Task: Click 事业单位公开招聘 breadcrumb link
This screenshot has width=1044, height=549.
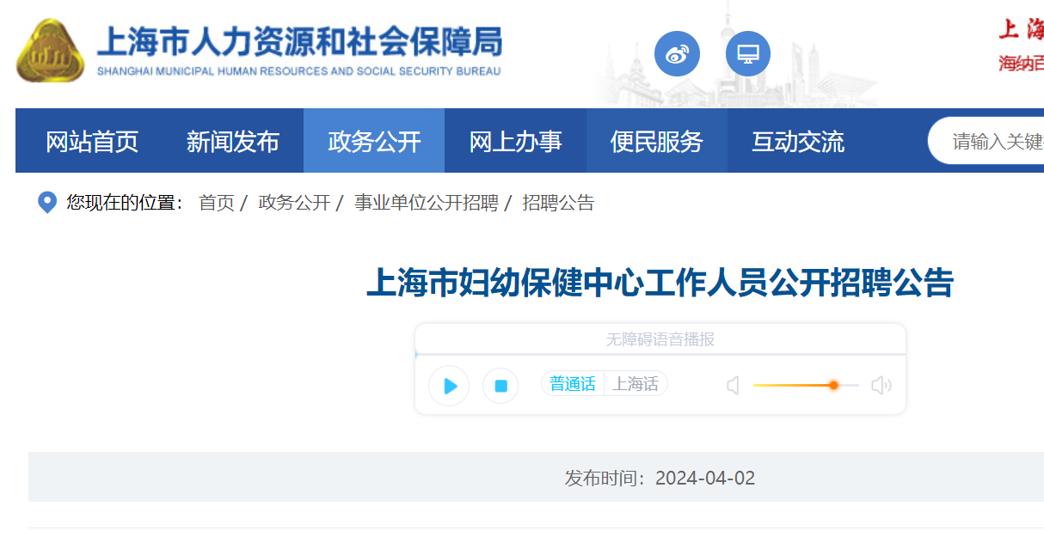Action: click(x=426, y=203)
